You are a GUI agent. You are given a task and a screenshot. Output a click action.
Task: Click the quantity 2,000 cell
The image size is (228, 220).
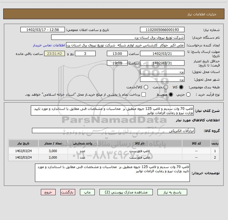point(53,157)
